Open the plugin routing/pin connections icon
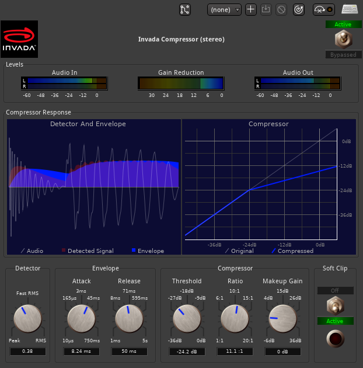Image resolution: width=363 pixels, height=368 pixels. (185, 9)
